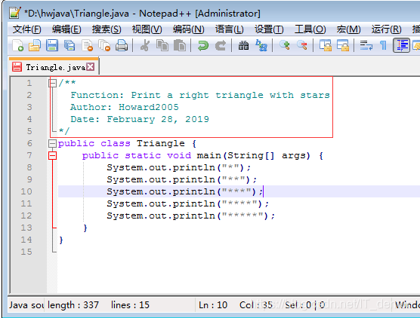This screenshot has height=318, width=420.
Task: Toggle synchronized horizontal scrolling icon
Action: click(343, 45)
